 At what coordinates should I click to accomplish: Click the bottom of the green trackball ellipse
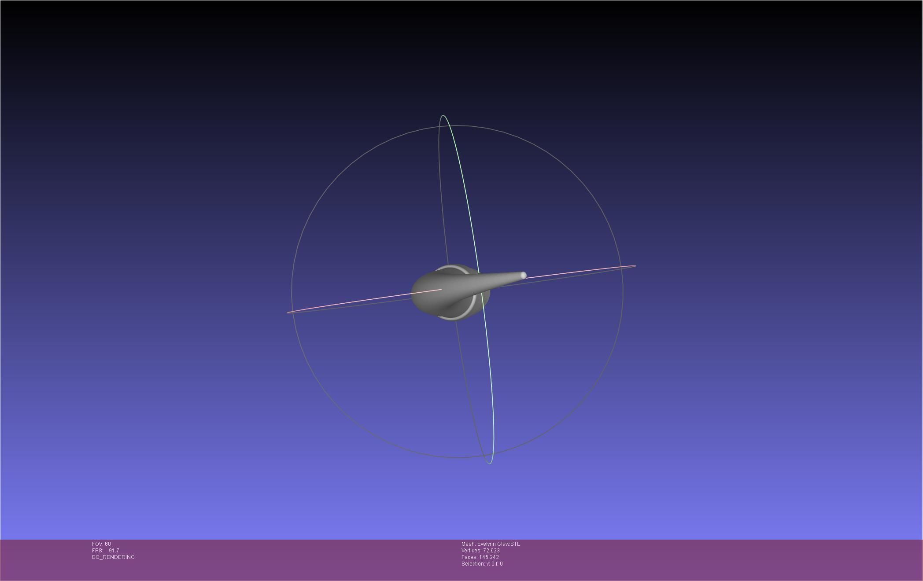tap(490, 463)
